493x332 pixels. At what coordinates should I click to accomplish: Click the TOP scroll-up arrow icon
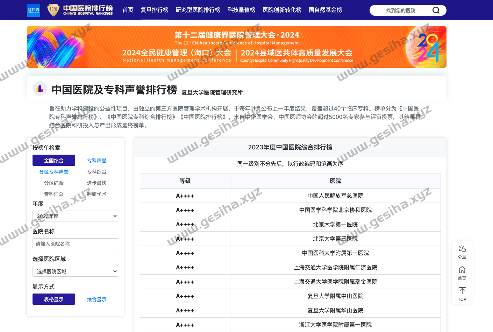click(462, 291)
